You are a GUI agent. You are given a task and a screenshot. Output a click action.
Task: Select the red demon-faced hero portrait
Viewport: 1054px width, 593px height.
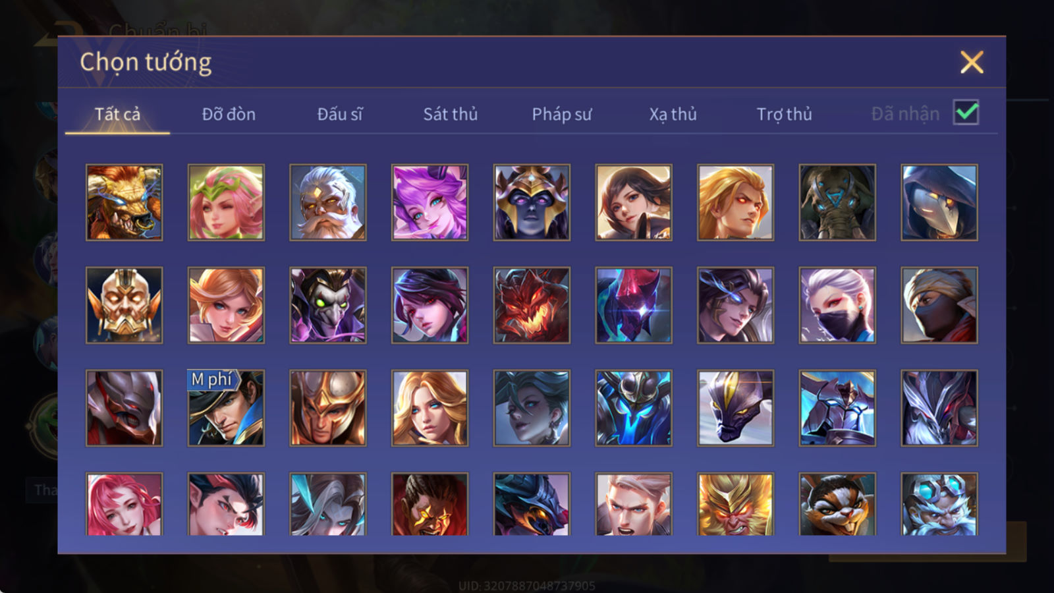[x=532, y=305]
